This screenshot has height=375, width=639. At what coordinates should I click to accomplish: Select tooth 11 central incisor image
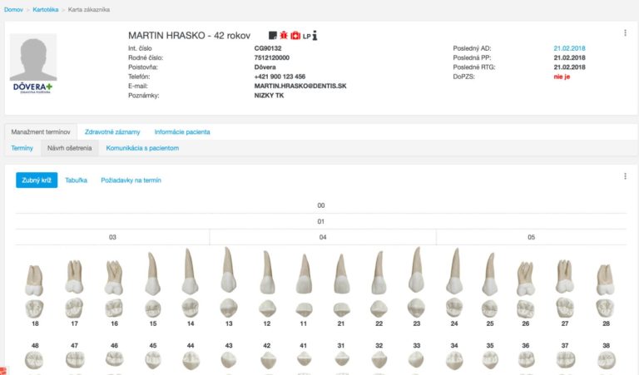pyautogui.click(x=303, y=274)
